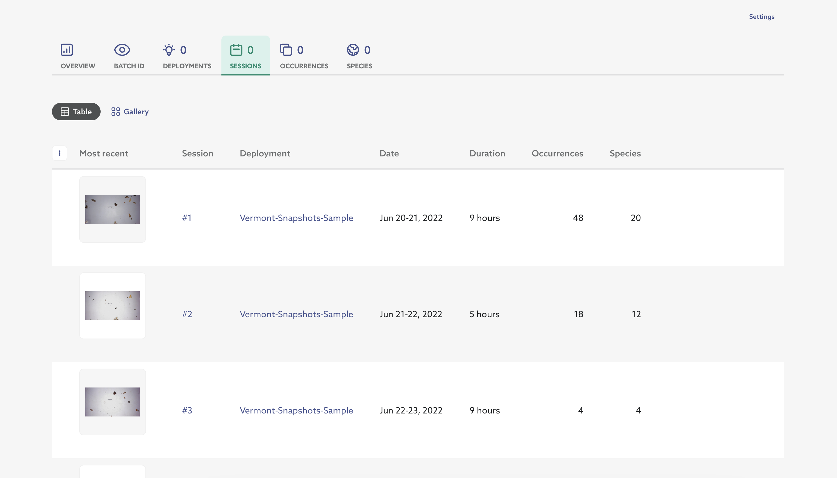Open the column settings three-dot menu
The width and height of the screenshot is (837, 478).
pos(59,153)
